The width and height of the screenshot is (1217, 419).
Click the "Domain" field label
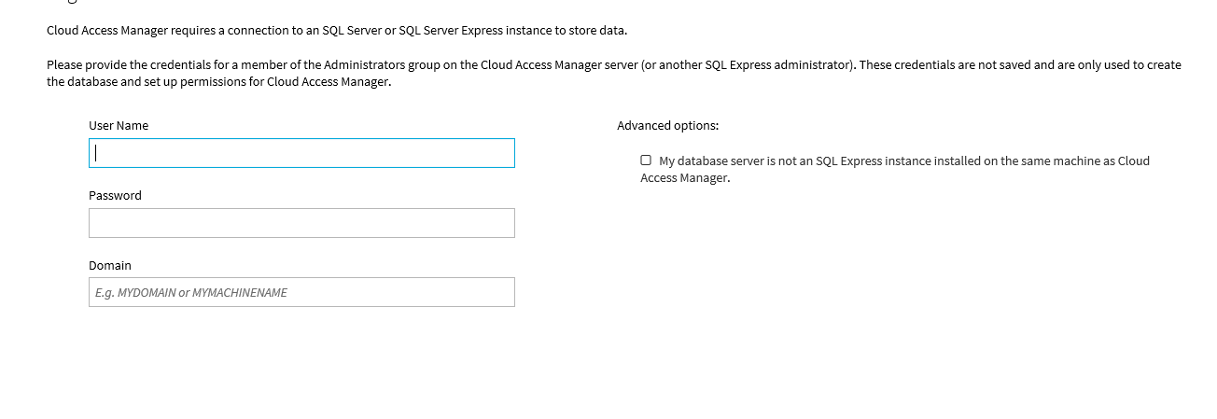[x=110, y=265]
